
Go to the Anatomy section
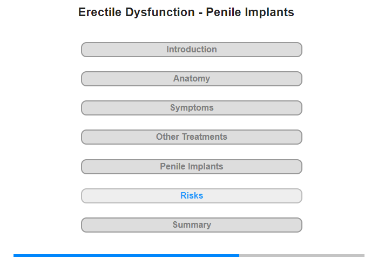click(x=191, y=79)
